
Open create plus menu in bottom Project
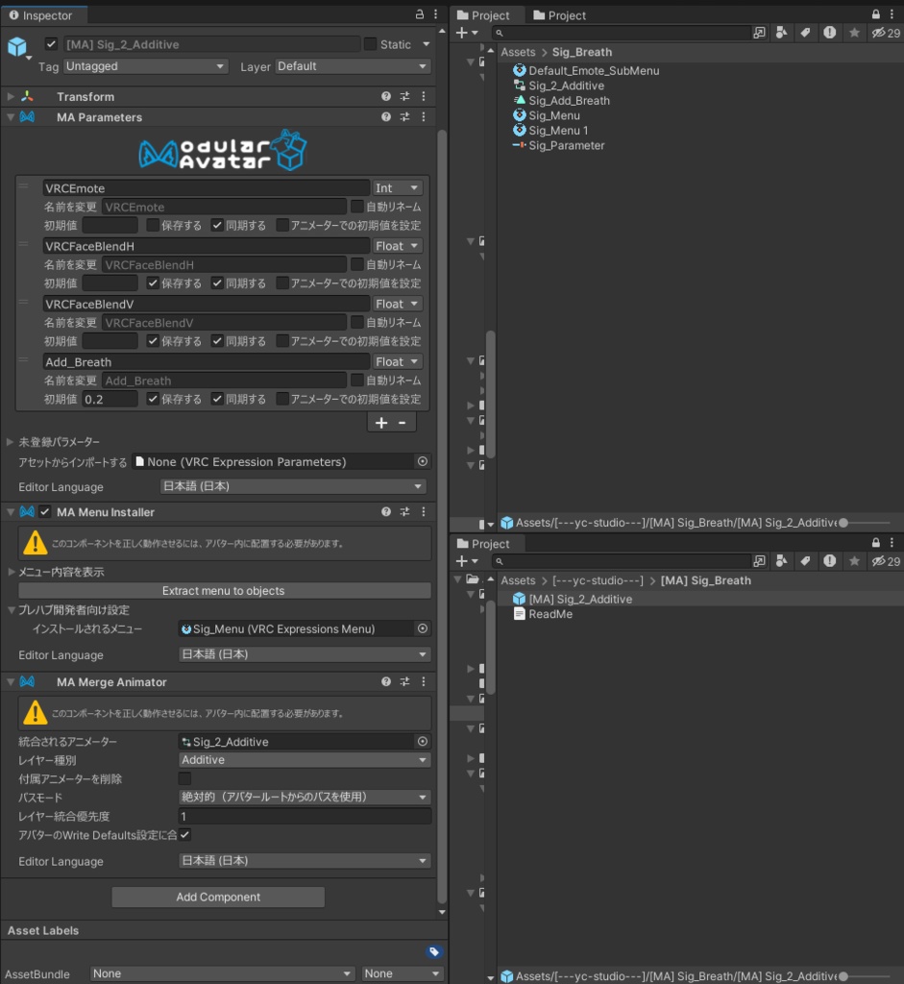pos(467,561)
